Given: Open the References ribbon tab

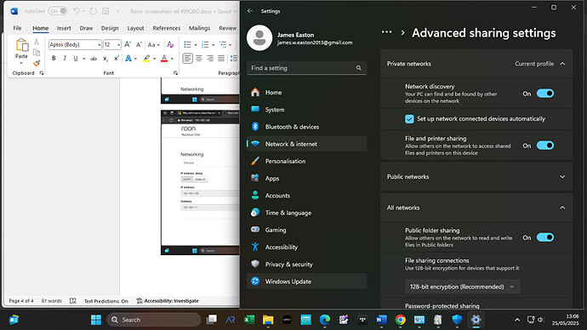Looking at the screenshot, I should tap(166, 28).
